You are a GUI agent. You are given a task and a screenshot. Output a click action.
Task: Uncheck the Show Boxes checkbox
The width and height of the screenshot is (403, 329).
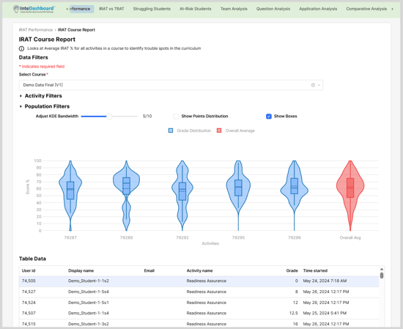click(269, 117)
